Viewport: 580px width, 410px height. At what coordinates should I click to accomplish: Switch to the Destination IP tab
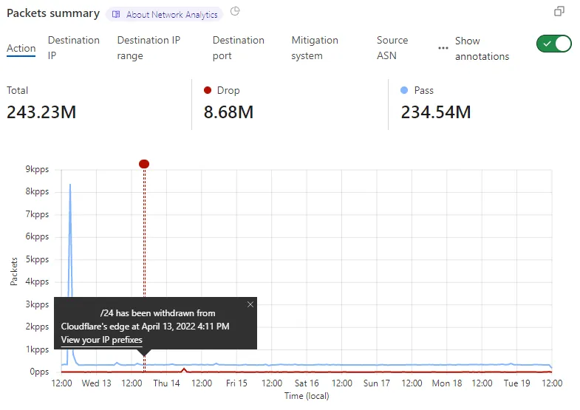pyautogui.click(x=73, y=48)
